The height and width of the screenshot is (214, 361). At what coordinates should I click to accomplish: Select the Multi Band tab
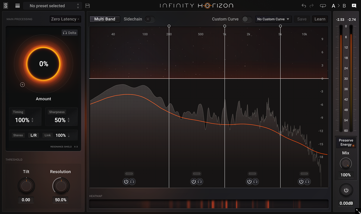tap(105, 19)
